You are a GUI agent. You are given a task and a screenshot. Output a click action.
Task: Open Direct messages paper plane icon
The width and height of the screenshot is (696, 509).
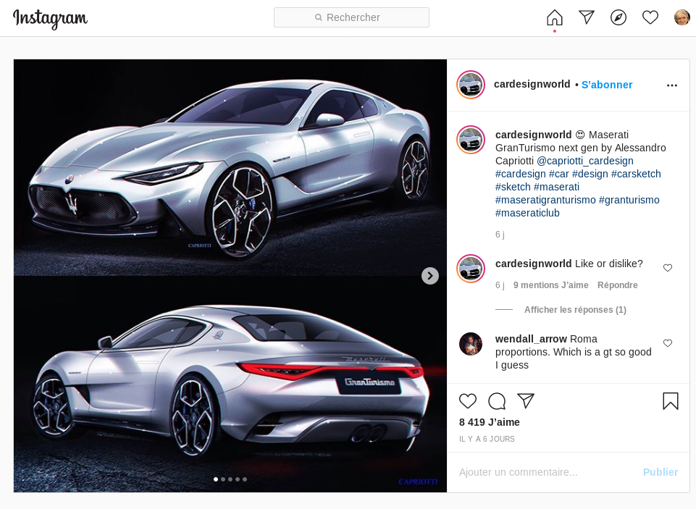coord(586,17)
